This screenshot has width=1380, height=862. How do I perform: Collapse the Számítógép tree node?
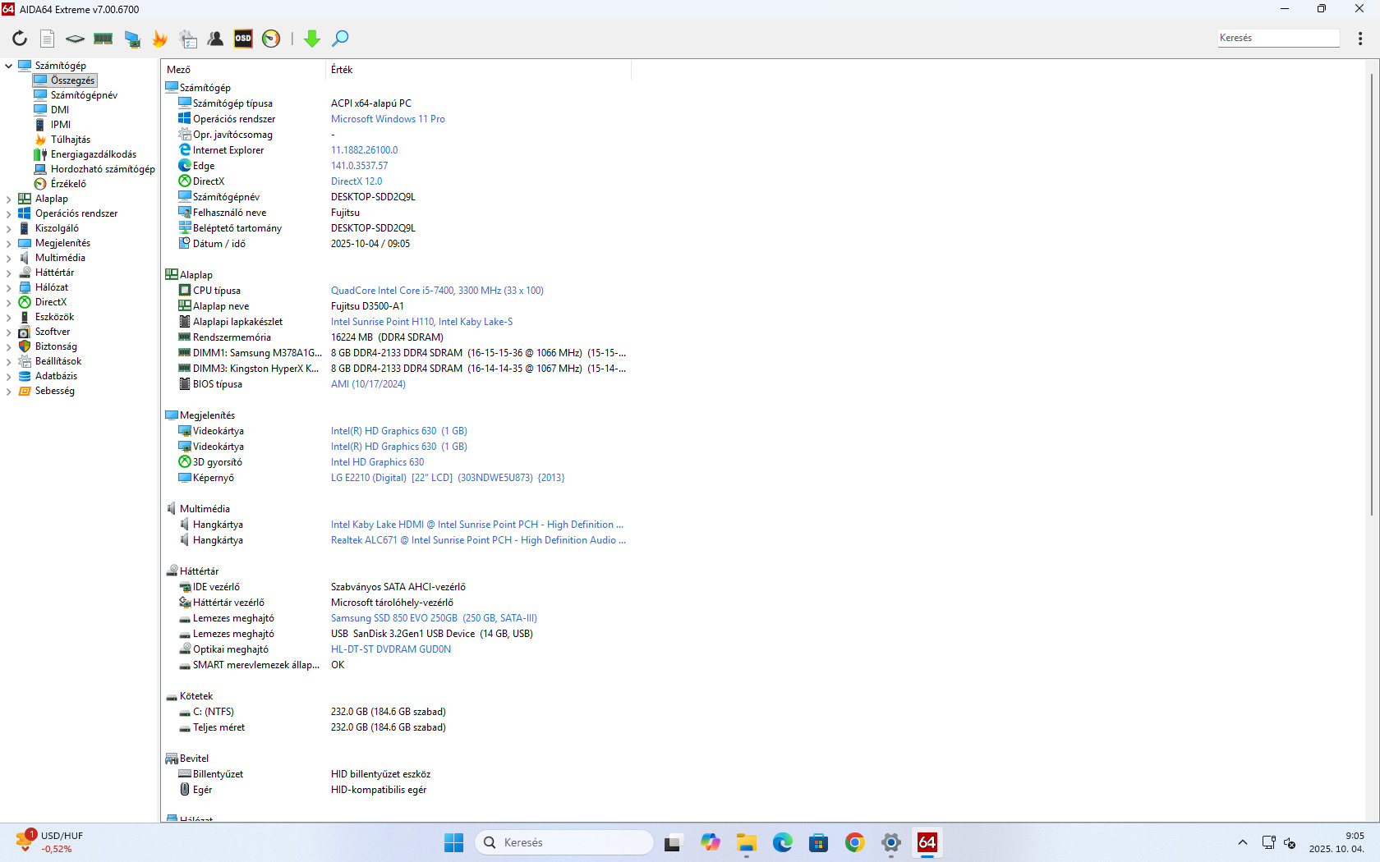[8, 66]
